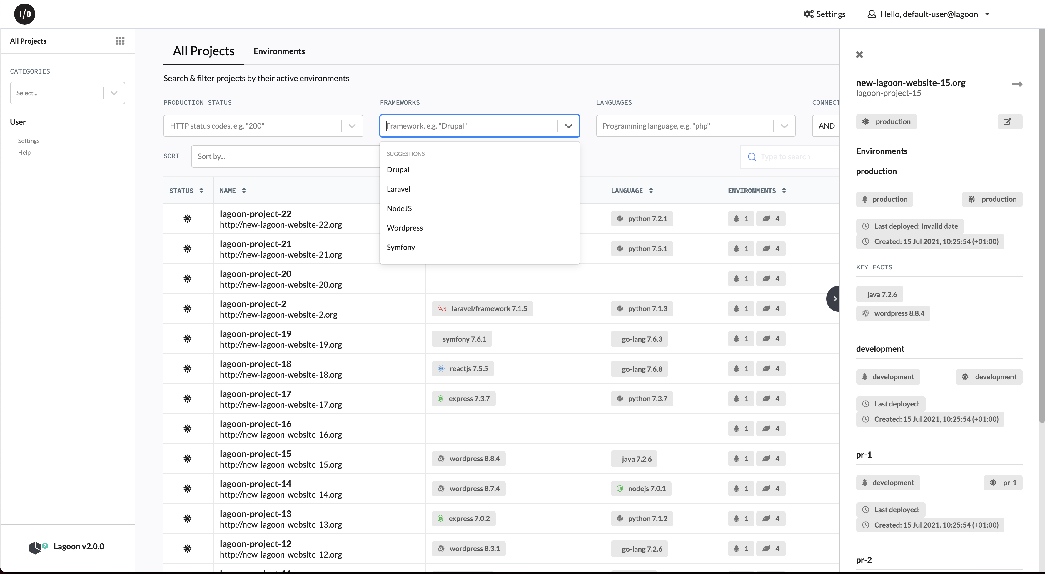Open the Languages filter dropdown
Image resolution: width=1045 pixels, height=574 pixels.
[x=784, y=126]
